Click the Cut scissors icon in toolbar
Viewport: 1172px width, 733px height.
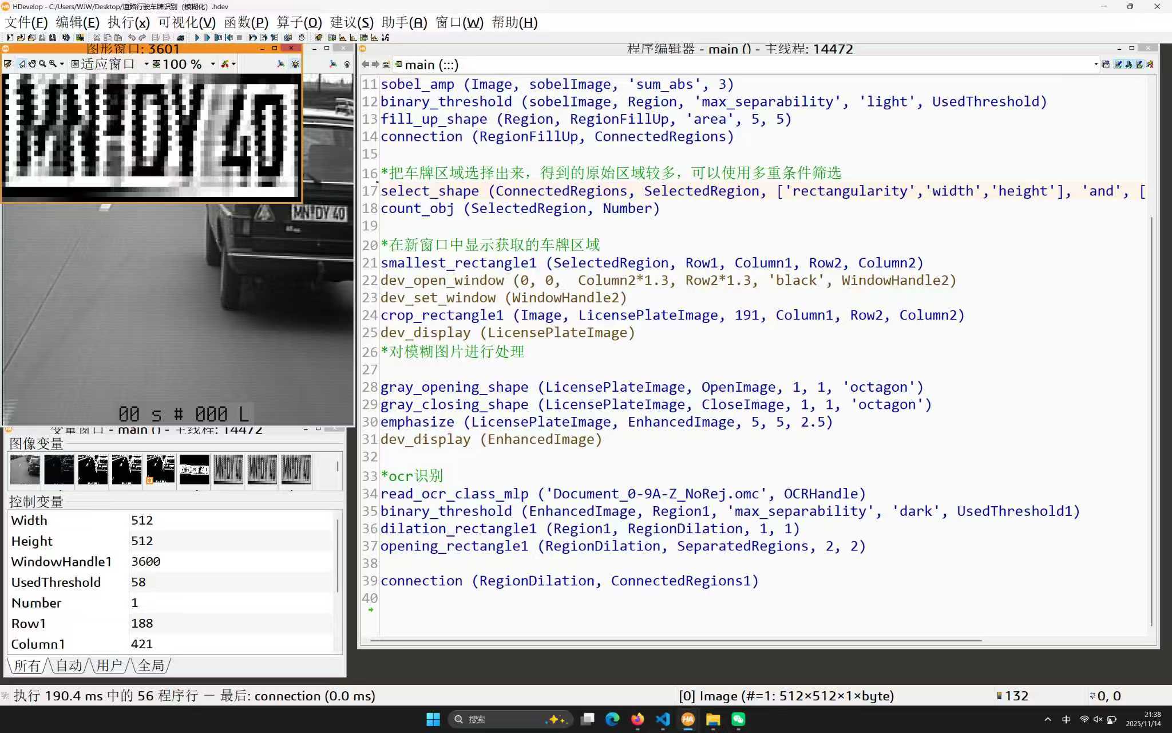pyautogui.click(x=96, y=38)
